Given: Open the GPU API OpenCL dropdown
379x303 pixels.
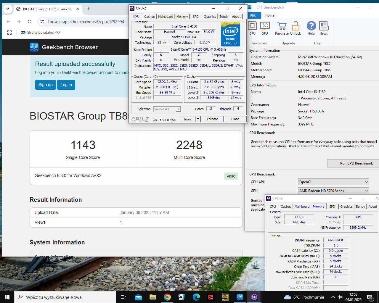Looking at the screenshot, I should 334,182.
